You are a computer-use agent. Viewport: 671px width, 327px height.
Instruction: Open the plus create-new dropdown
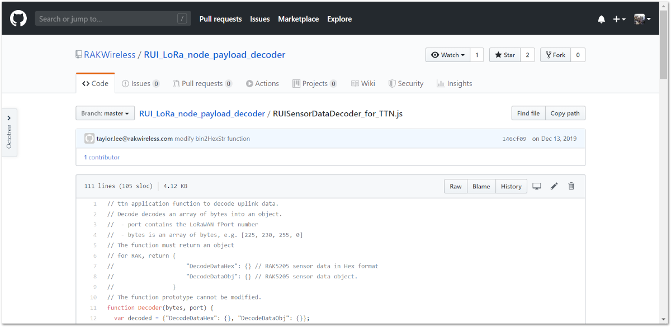click(619, 19)
